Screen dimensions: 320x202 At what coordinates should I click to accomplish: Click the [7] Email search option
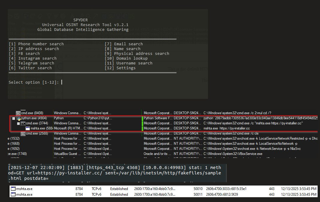pyautogui.click(x=124, y=44)
